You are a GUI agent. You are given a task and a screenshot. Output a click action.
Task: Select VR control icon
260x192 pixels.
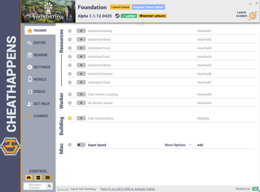point(38,178)
